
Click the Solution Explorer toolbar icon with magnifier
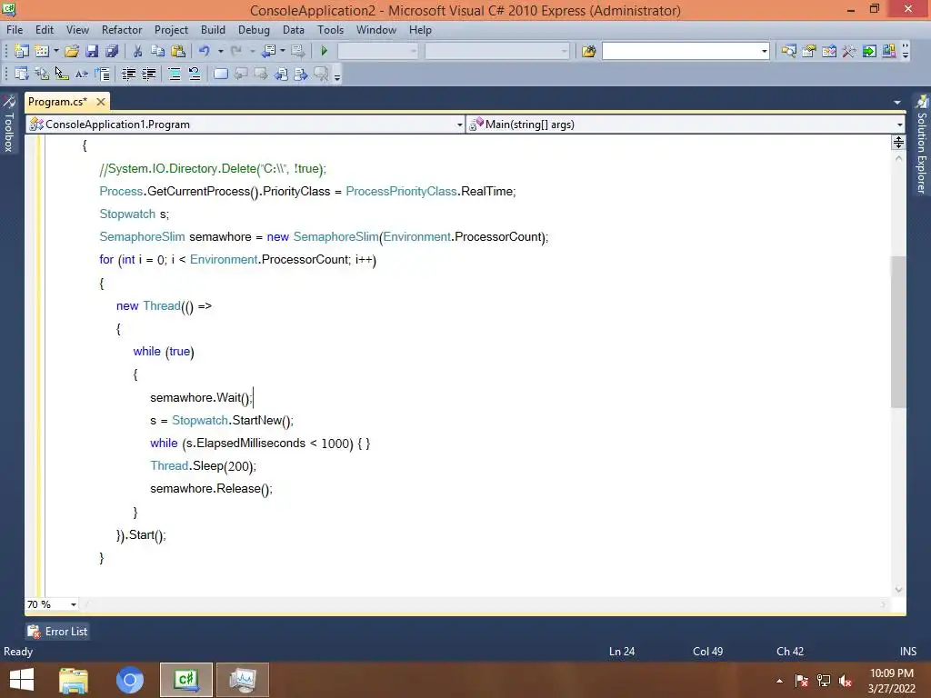coord(788,51)
